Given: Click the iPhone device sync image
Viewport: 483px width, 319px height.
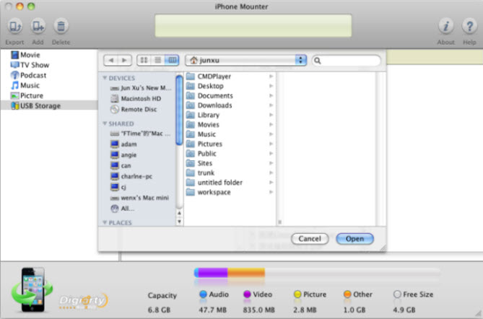Looking at the screenshot, I should coord(32,289).
